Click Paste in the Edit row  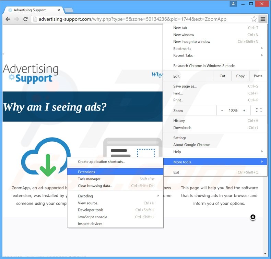coord(258,76)
